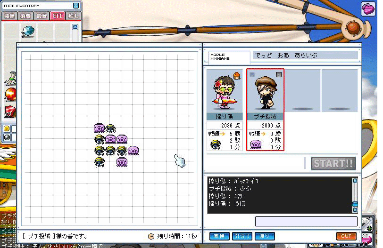Image resolution: width=383 pixels, height=248 pixels.
Task: Switch to the 消費 inventory tab
Action: (25, 16)
